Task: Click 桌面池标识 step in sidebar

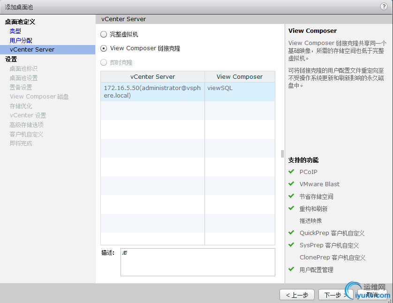Action: tap(23, 68)
